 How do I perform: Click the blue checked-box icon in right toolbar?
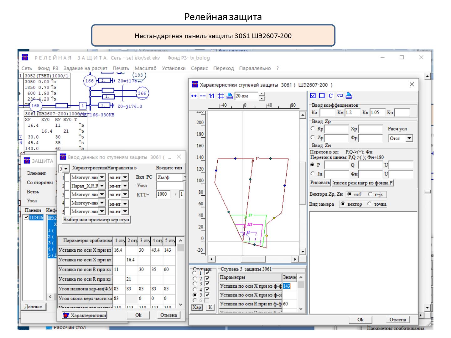click(x=313, y=96)
